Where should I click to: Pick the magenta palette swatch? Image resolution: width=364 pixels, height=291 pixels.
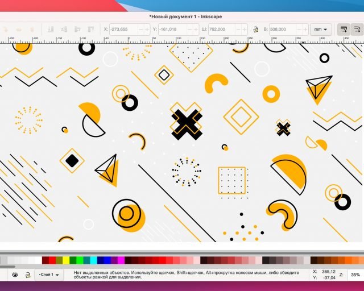(121, 260)
